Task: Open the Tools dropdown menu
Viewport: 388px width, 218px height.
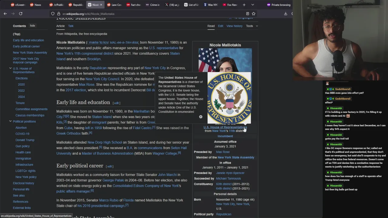Action: [x=252, y=26]
